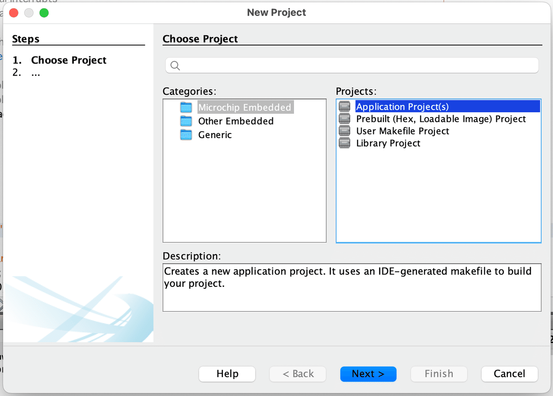The width and height of the screenshot is (553, 396).
Task: Click the Prebuilt Project chip icon
Action: click(344, 119)
